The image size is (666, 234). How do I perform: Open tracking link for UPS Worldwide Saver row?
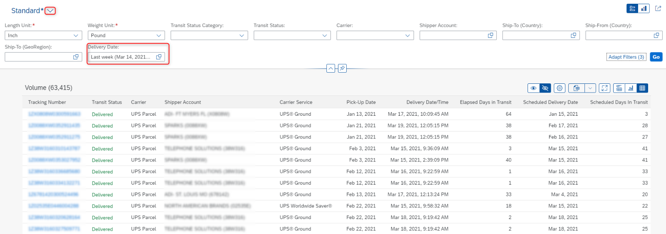(53, 206)
